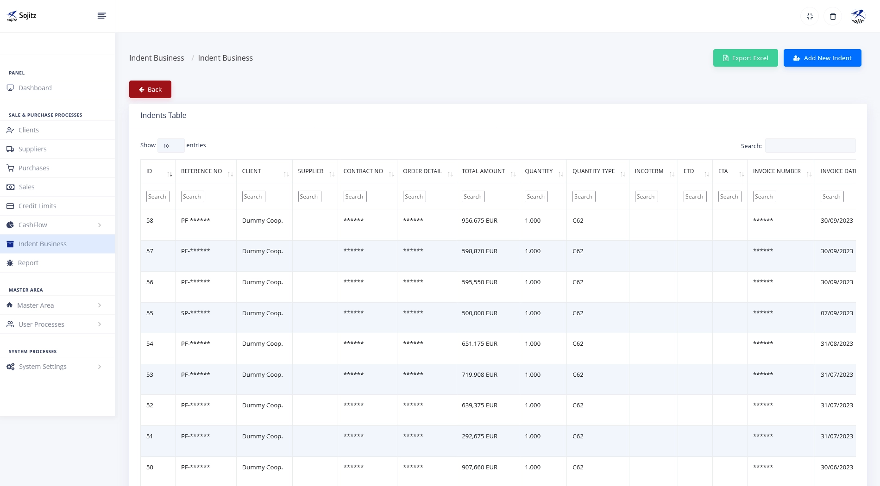Expand the CashFlow submenu chevron

click(x=100, y=225)
